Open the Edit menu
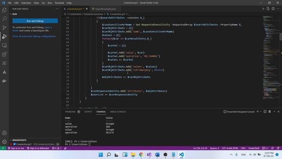The height and width of the screenshot is (159, 282). 16,3
